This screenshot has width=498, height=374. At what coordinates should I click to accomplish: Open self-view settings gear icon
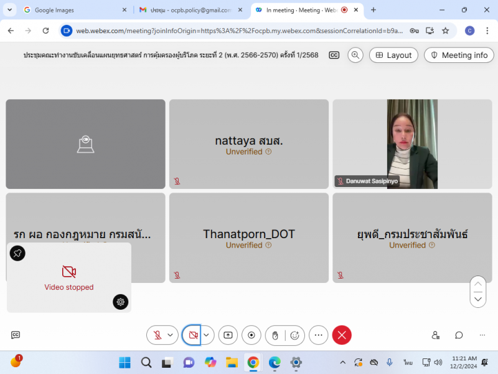coord(121,302)
